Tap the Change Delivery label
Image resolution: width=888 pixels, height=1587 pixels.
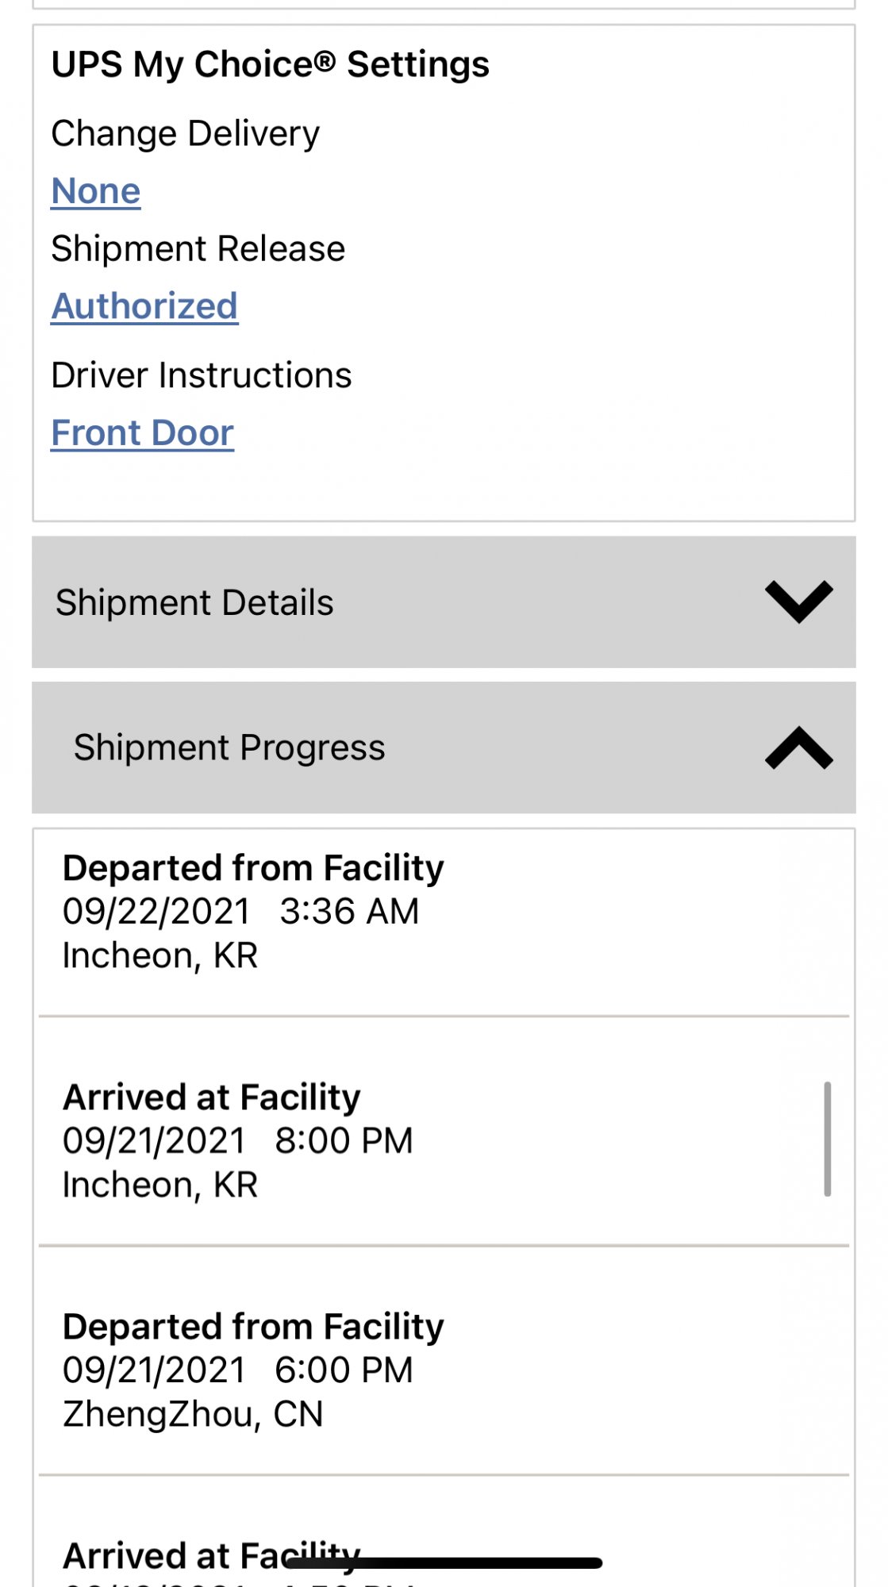point(185,133)
